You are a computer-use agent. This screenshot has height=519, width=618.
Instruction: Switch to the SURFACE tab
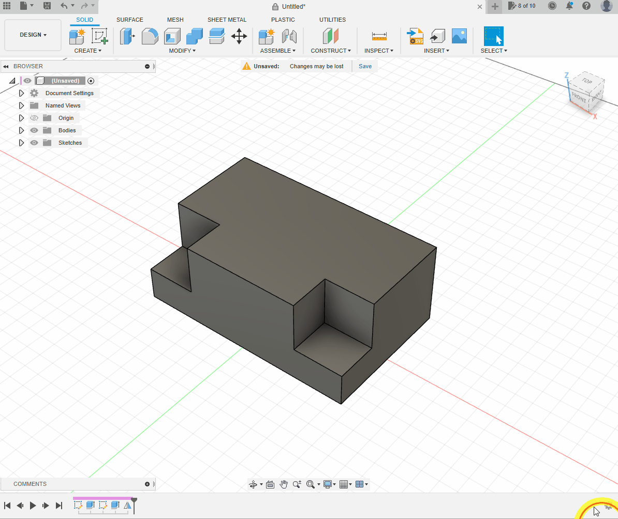129,20
